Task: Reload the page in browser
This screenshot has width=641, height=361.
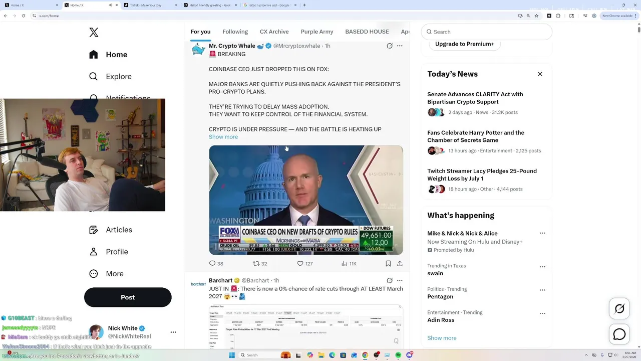Action: coord(24,16)
